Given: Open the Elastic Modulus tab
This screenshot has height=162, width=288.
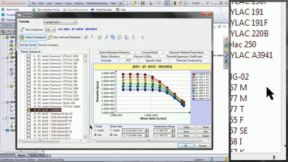Looking at the screenshot, I should [x=110, y=56].
